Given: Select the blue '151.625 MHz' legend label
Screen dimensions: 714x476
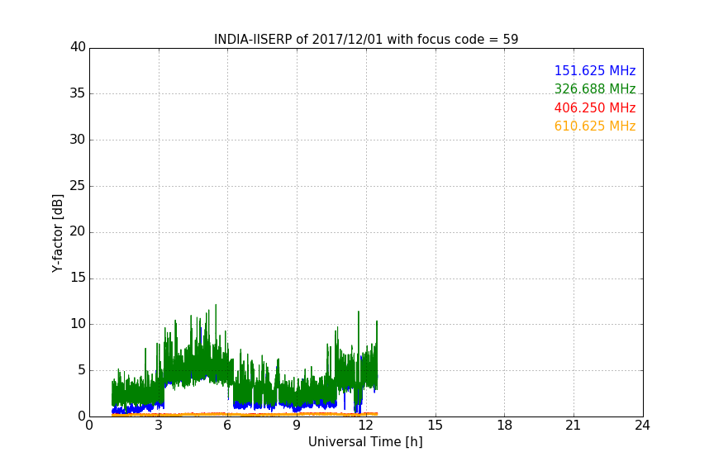Looking at the screenshot, I should (x=595, y=71).
